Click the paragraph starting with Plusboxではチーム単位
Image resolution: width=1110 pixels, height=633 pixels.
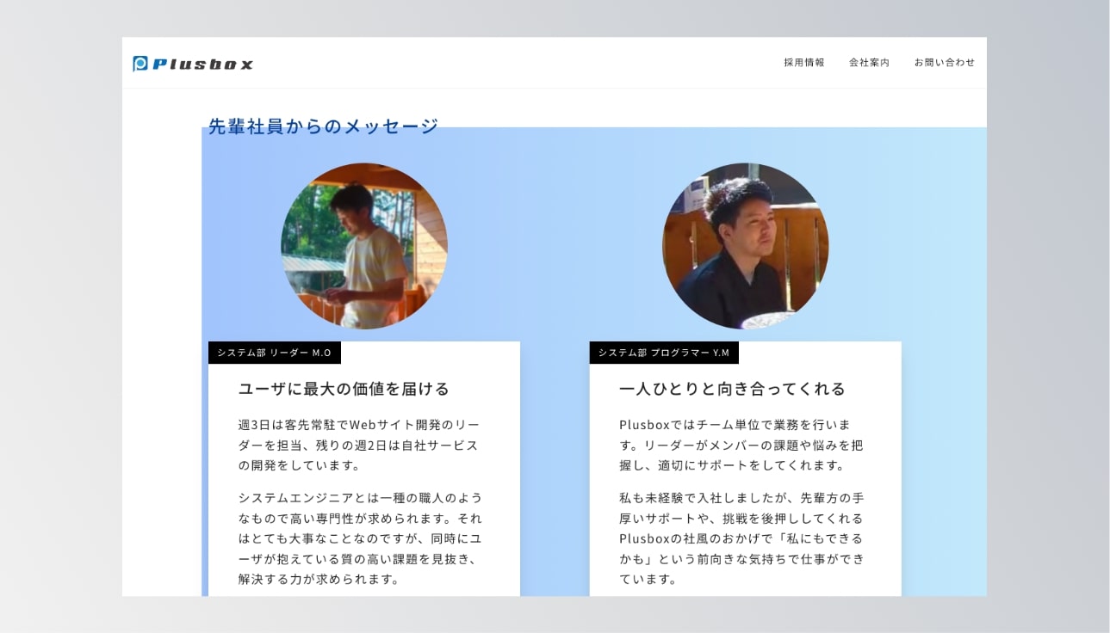pyautogui.click(x=741, y=446)
